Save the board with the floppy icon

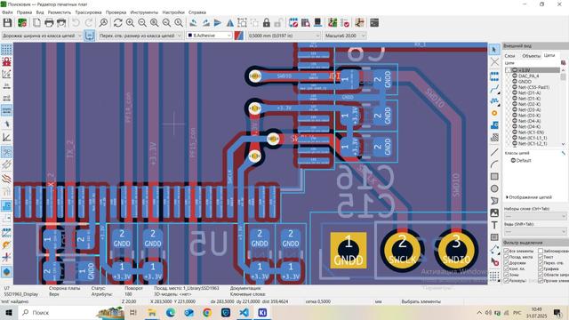pos(7,23)
